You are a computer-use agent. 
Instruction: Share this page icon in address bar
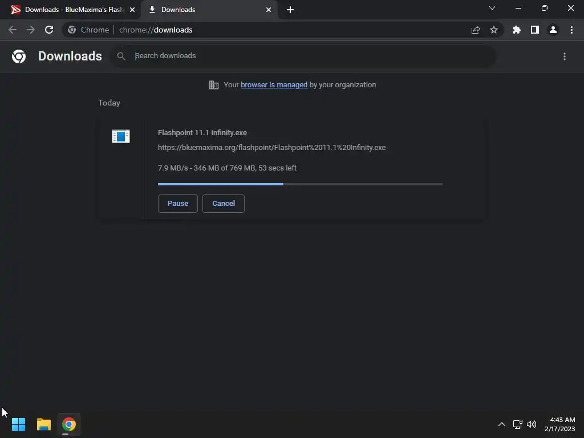point(476,30)
